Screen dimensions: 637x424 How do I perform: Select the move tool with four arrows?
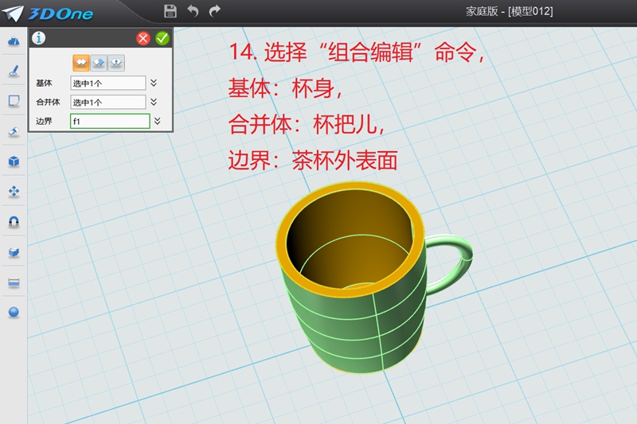(x=14, y=191)
